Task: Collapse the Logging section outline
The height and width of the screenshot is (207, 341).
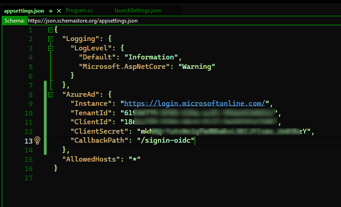Action: click(50, 39)
